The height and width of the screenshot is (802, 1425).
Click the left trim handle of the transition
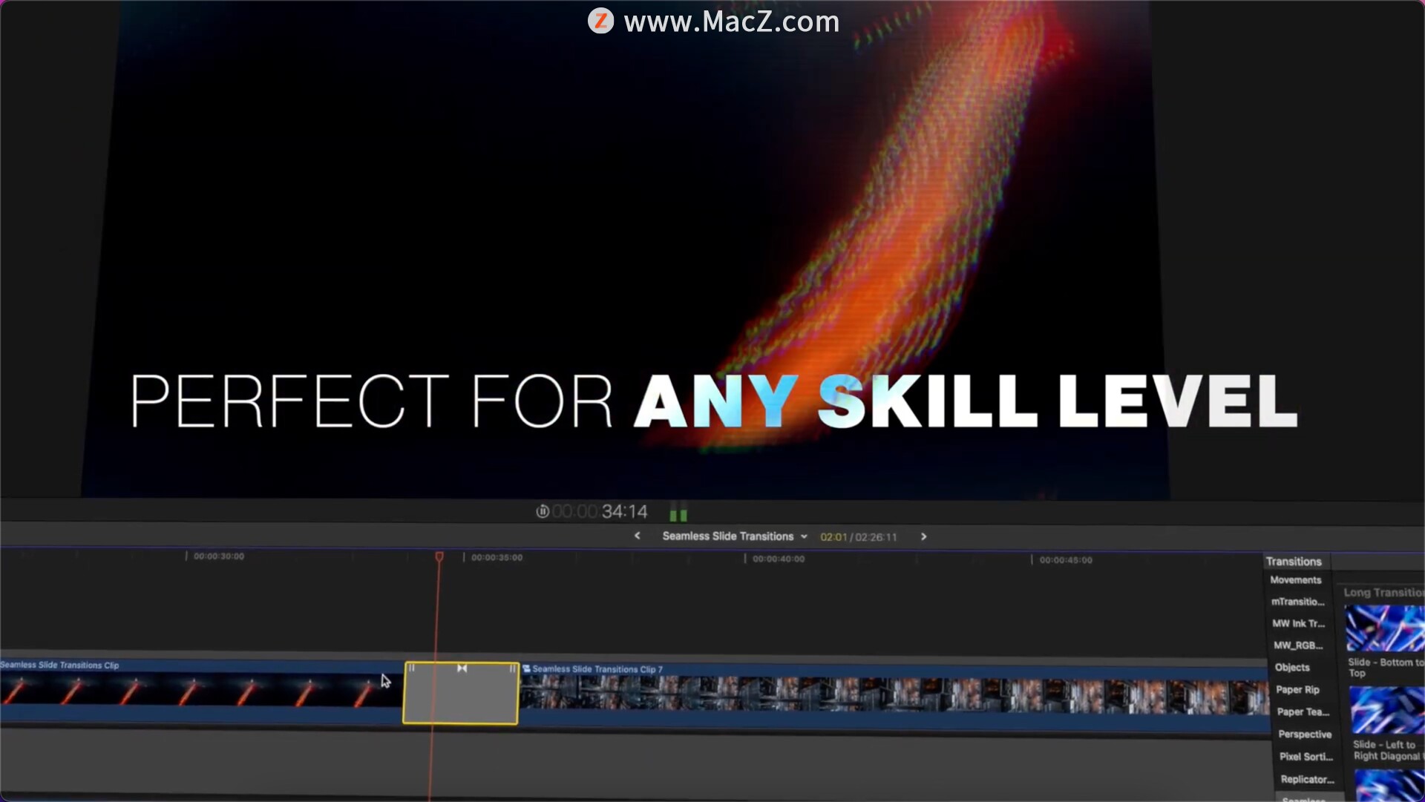tap(411, 668)
